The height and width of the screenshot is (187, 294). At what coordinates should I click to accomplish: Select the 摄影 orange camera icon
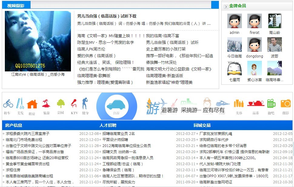click(286, 103)
